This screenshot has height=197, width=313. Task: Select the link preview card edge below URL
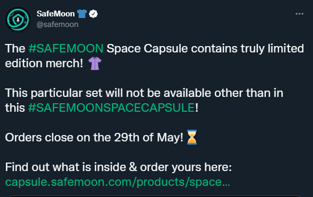pyautogui.click(x=155, y=196)
